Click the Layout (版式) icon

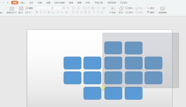coord(21,8)
